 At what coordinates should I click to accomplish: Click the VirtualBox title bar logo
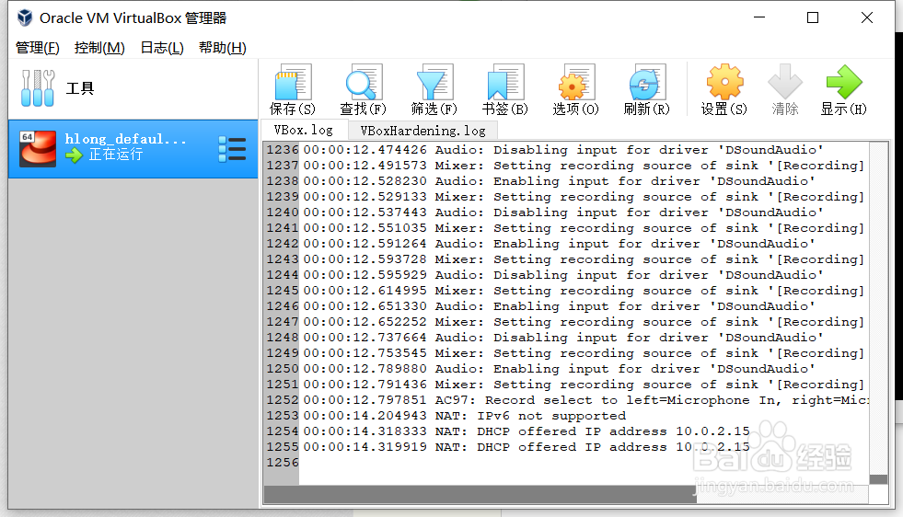click(25, 17)
